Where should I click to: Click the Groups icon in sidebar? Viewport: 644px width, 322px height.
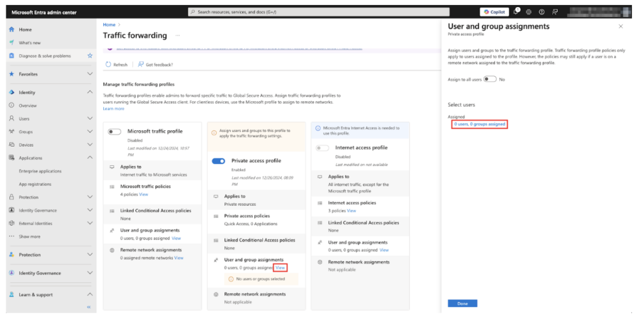(x=12, y=132)
